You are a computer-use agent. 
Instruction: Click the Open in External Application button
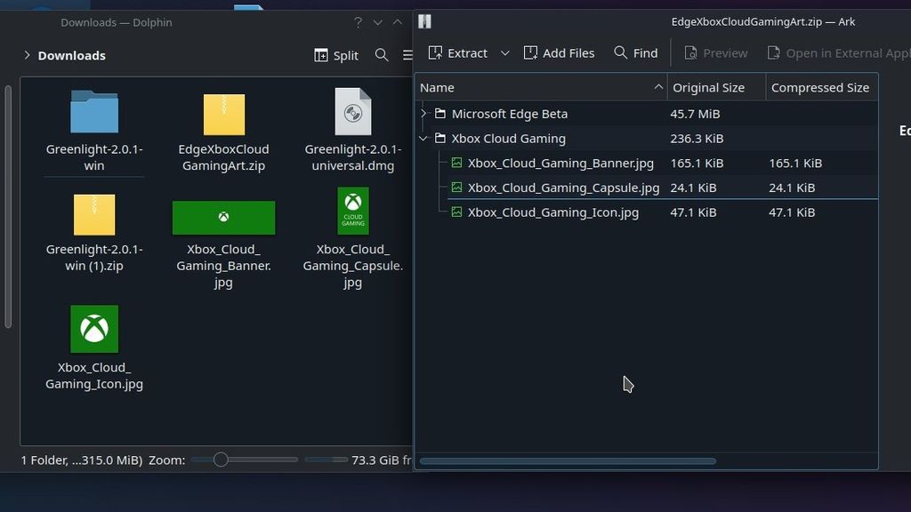click(836, 52)
